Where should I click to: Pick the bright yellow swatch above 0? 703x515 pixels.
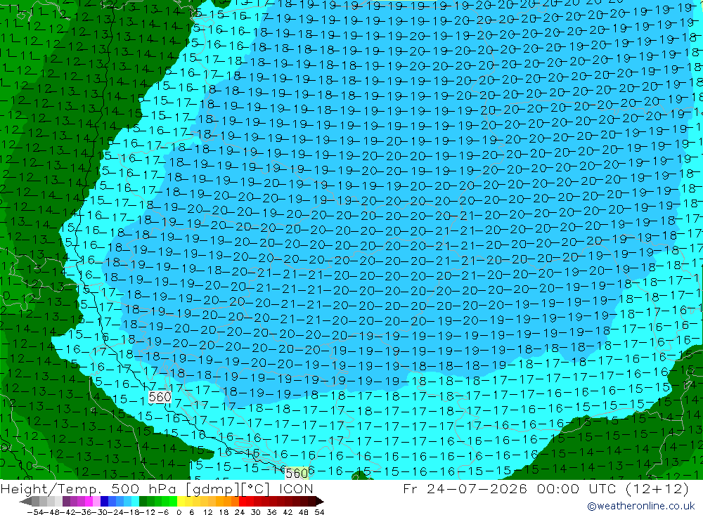(181, 502)
